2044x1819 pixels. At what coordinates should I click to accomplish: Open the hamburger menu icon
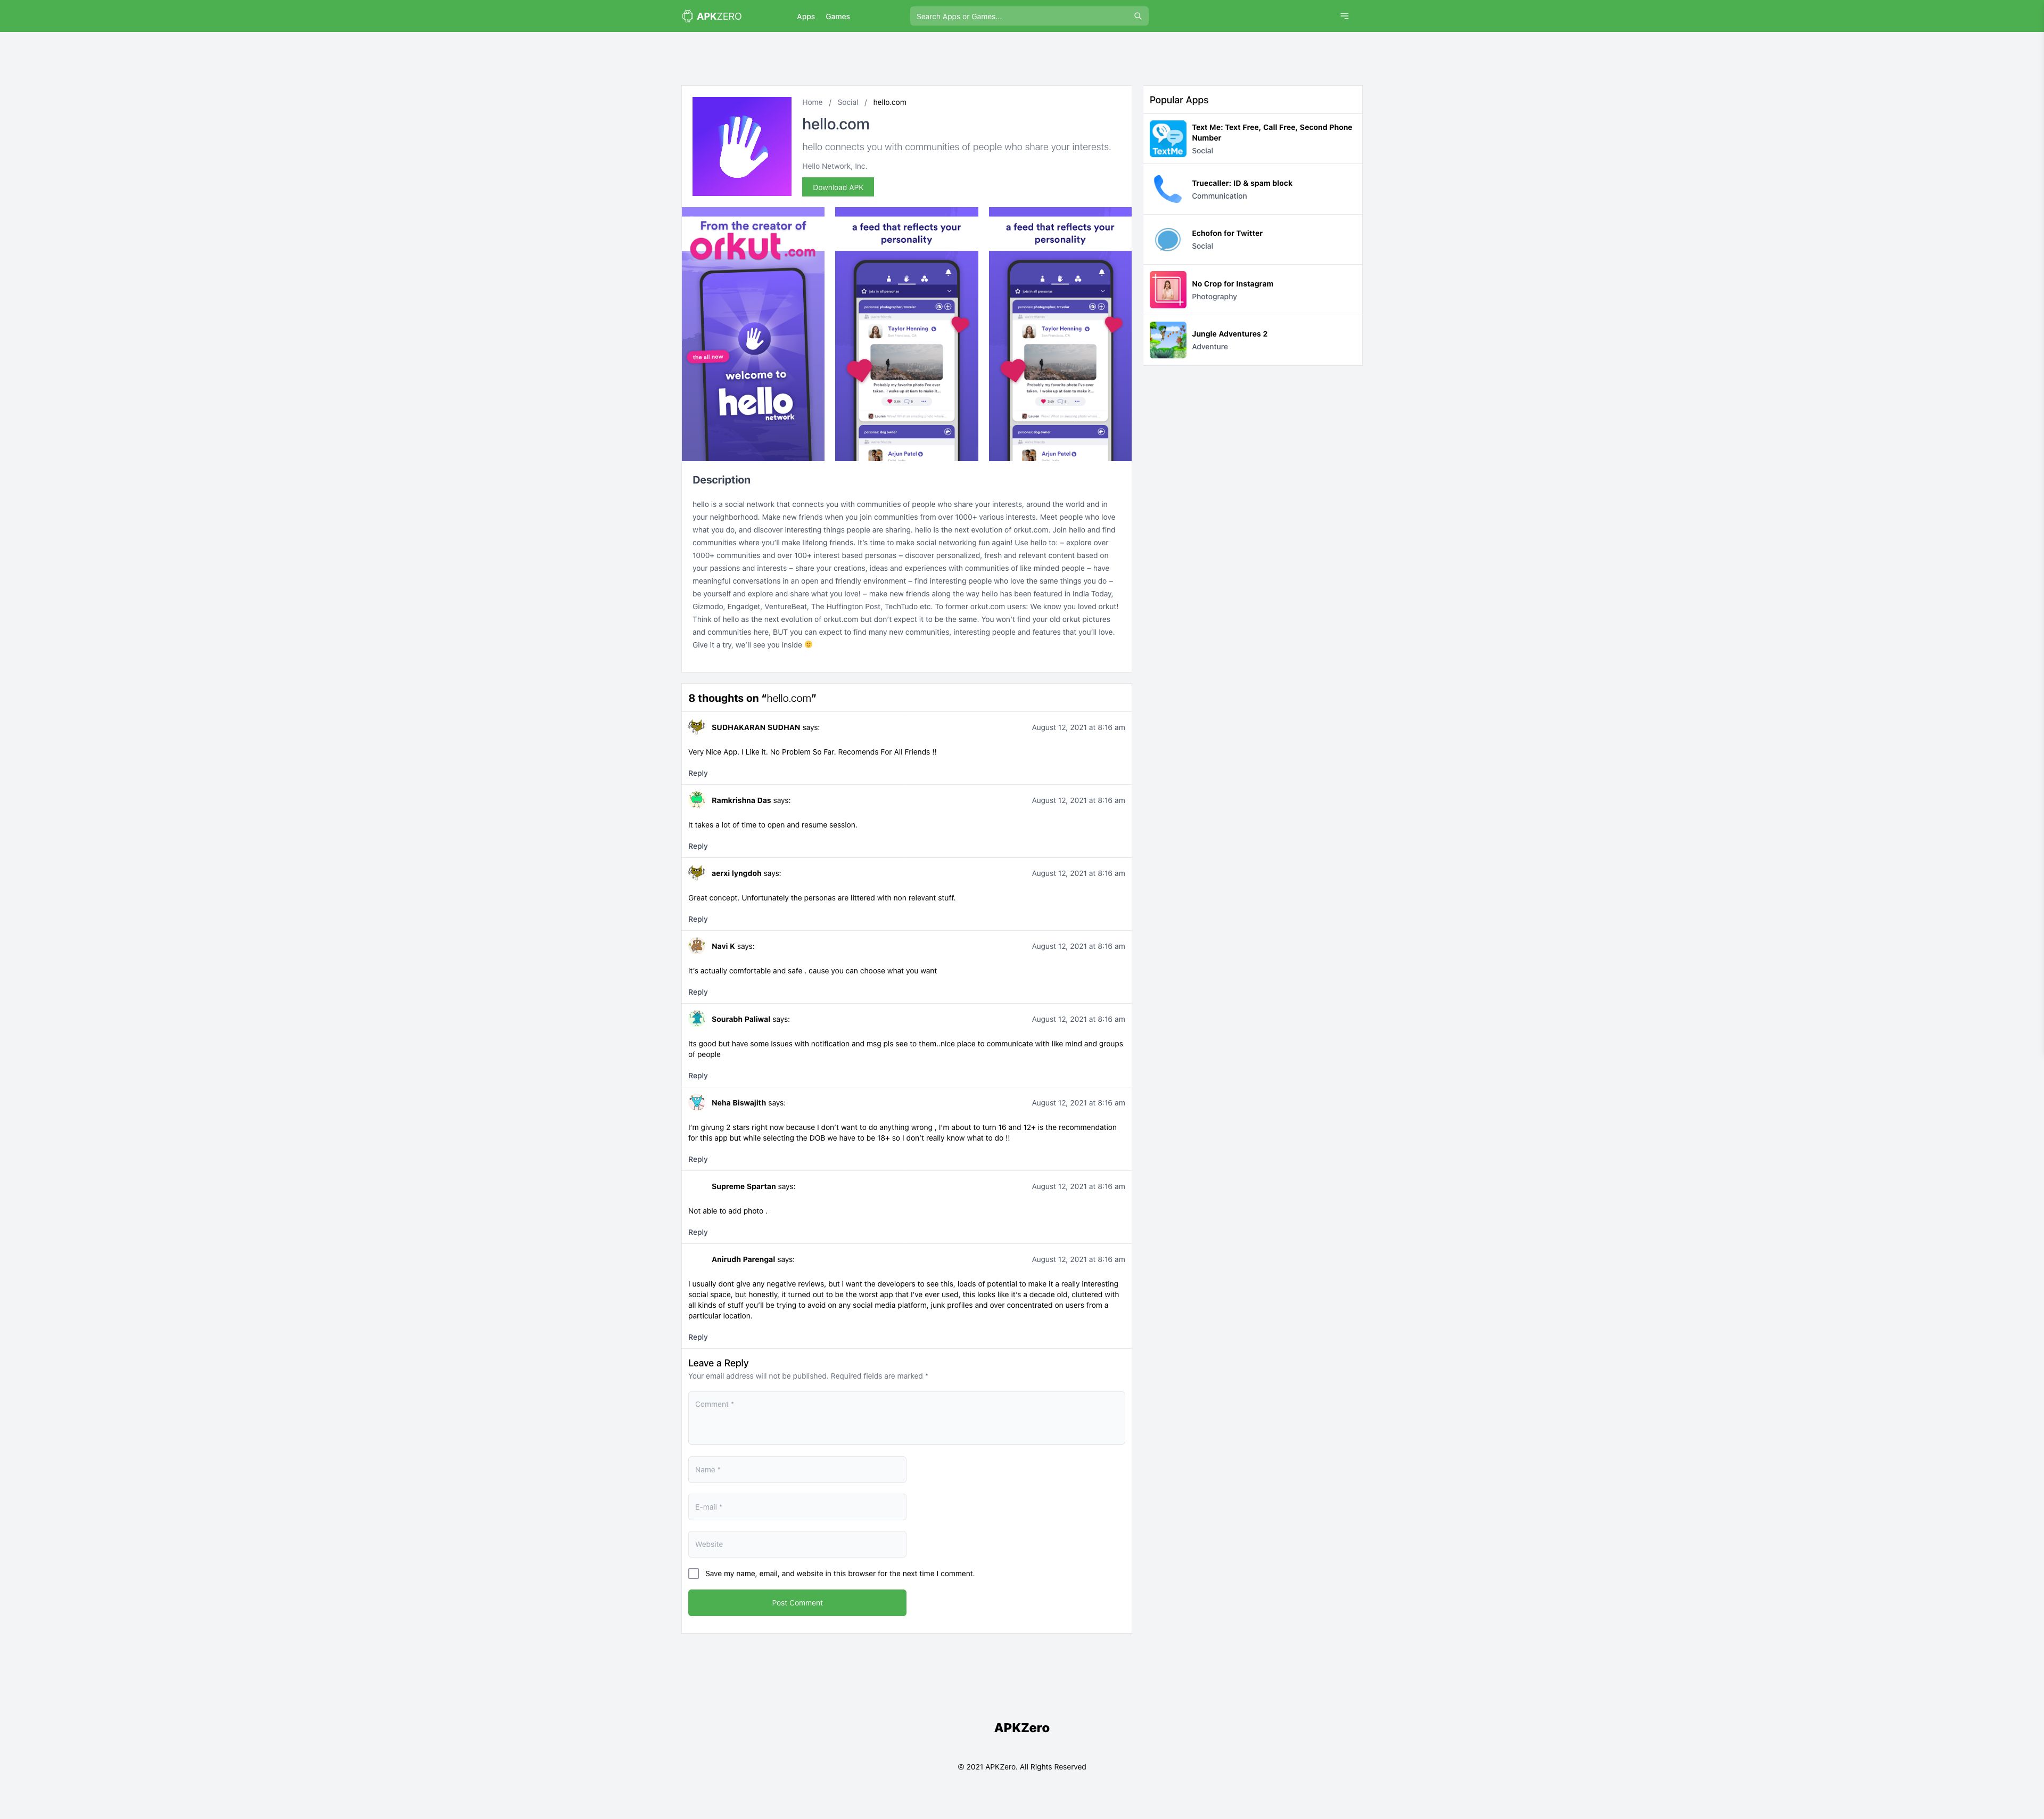tap(1344, 16)
